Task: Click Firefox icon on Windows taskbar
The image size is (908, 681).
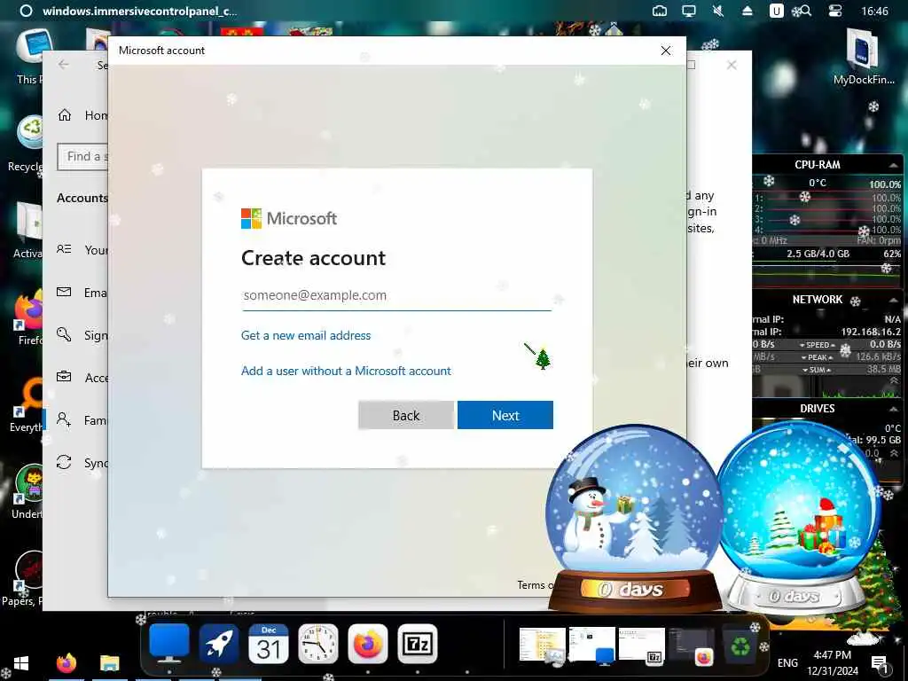Action: click(x=67, y=663)
